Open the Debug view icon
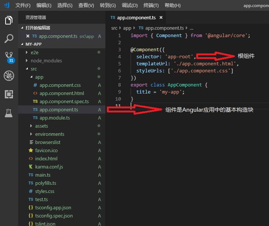Viewport: 269px width, 226px height. pos(9,76)
